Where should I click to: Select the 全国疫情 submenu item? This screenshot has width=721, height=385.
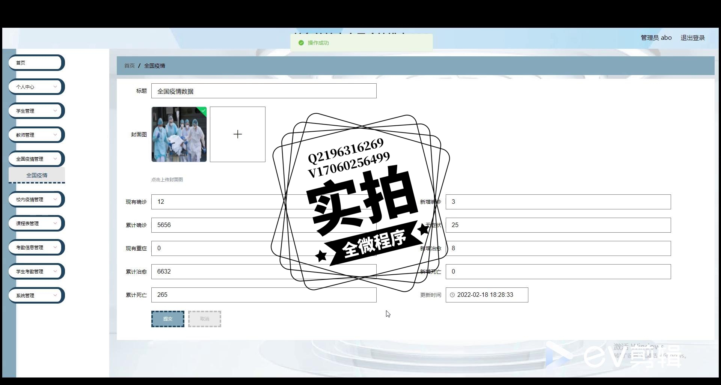(37, 175)
